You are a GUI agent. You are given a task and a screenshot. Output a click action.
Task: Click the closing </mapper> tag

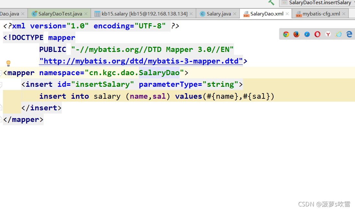point(23,120)
